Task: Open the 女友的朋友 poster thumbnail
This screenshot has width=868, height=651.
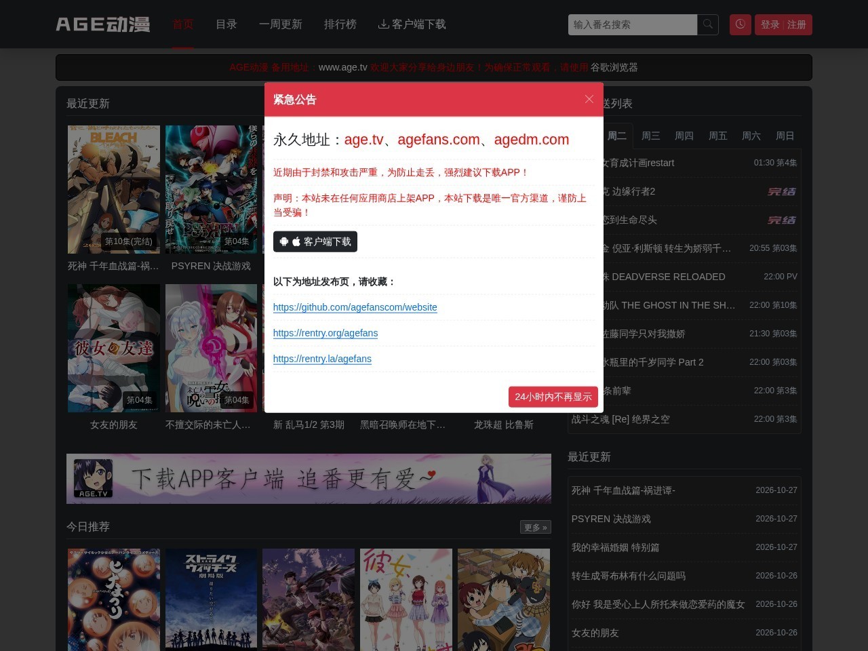Action: click(114, 348)
